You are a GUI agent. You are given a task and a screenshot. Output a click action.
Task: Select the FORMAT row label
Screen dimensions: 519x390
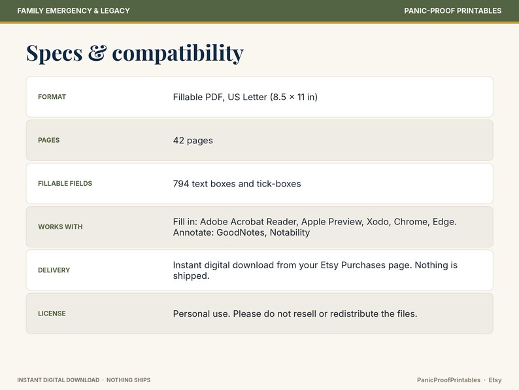[x=52, y=97]
